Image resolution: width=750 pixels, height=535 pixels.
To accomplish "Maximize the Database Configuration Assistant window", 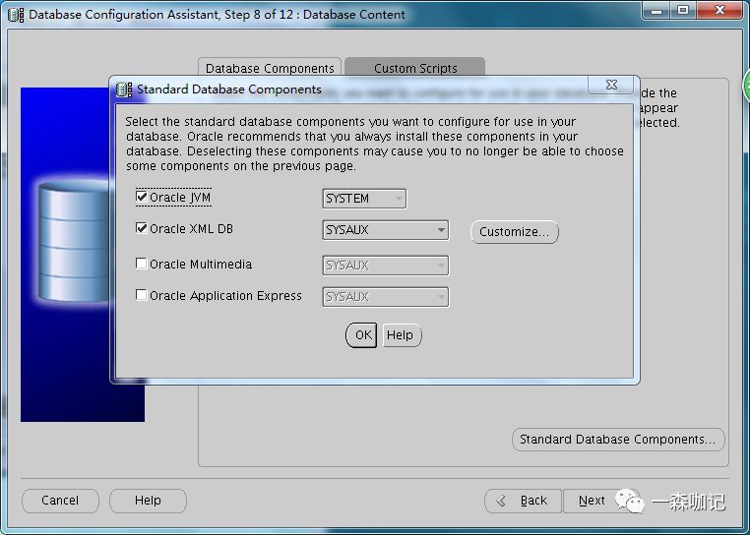I will click(x=683, y=10).
